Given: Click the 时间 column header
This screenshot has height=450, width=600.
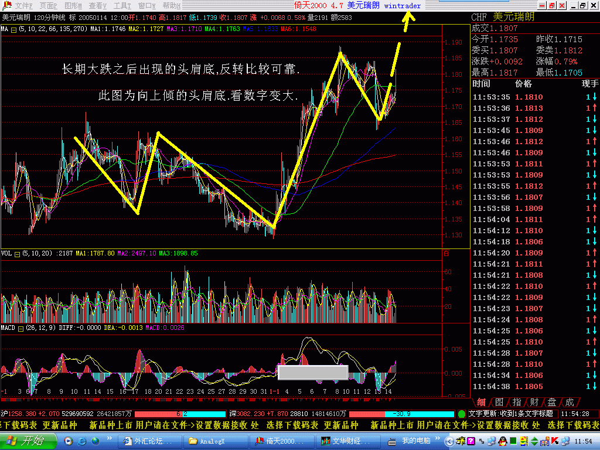Looking at the screenshot, I should tap(481, 84).
